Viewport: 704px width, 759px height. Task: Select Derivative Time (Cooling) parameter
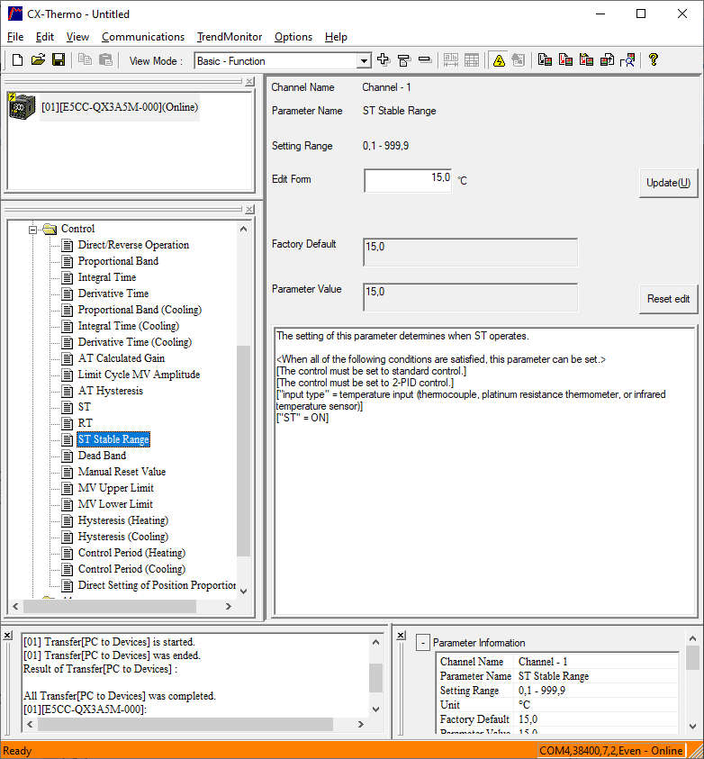[x=134, y=342]
